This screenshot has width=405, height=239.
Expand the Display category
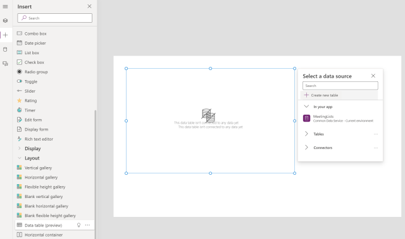20,148
